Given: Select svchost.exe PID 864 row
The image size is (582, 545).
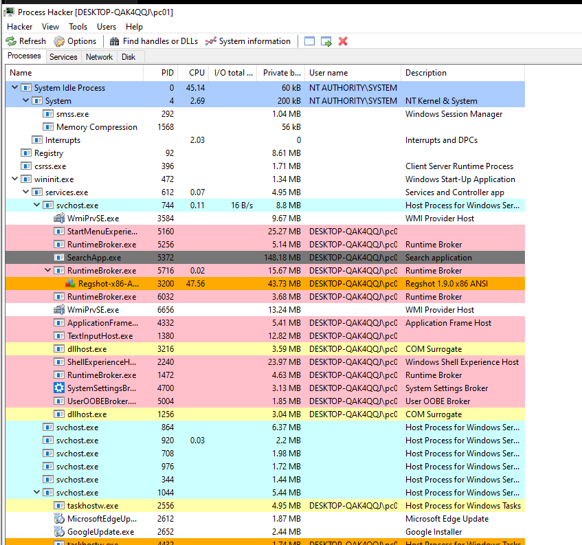Looking at the screenshot, I should coord(265,427).
